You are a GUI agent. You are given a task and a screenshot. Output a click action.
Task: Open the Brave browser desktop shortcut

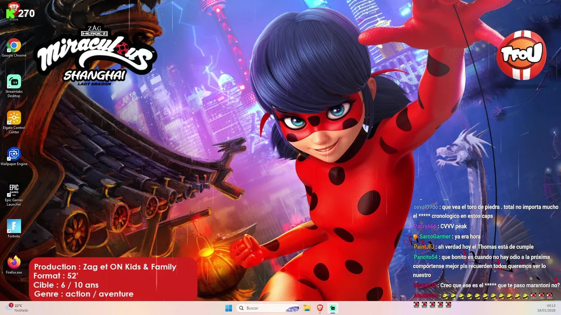pos(14,11)
